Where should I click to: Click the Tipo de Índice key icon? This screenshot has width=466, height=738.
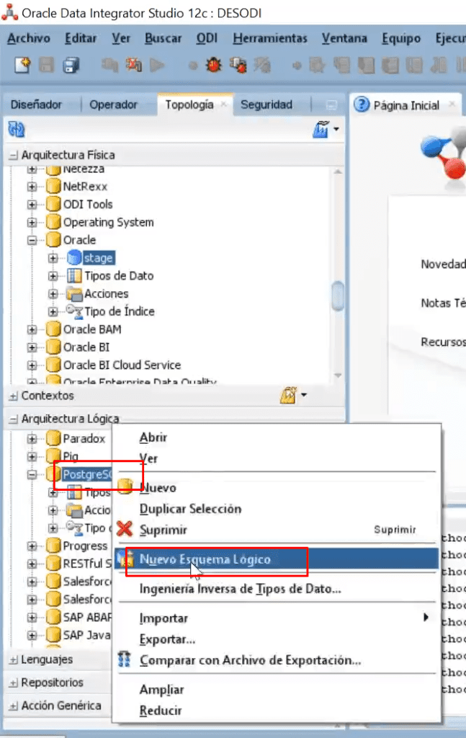74,311
